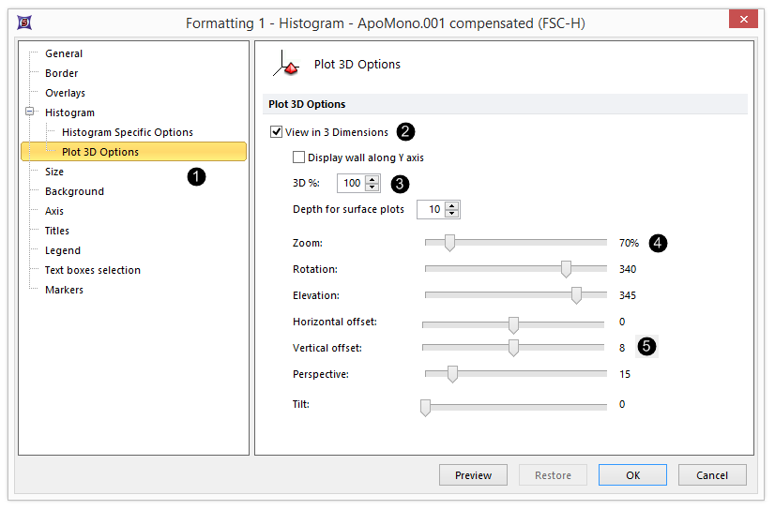Enable Display wall along Y axis
This screenshot has height=510, width=775.
click(299, 157)
